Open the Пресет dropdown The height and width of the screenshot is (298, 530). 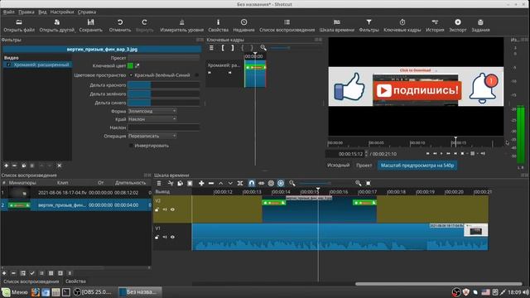pos(164,58)
